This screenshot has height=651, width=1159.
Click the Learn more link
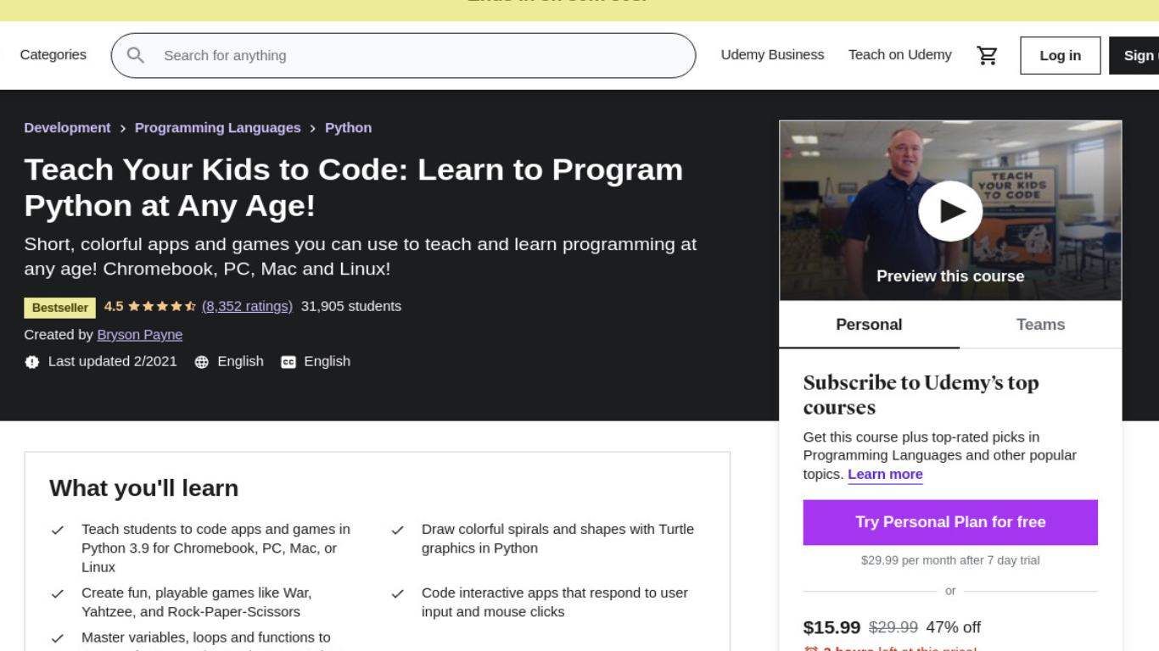(x=885, y=475)
